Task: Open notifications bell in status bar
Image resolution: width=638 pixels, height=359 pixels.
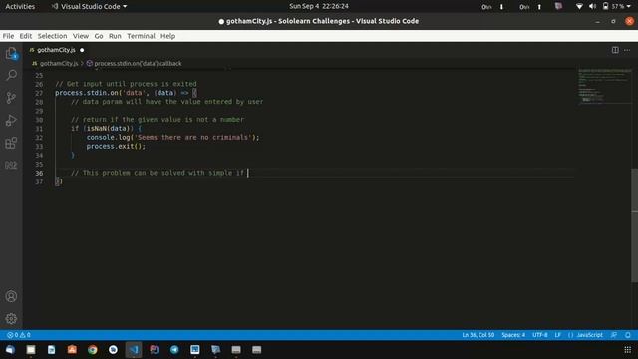Action: click(x=627, y=335)
